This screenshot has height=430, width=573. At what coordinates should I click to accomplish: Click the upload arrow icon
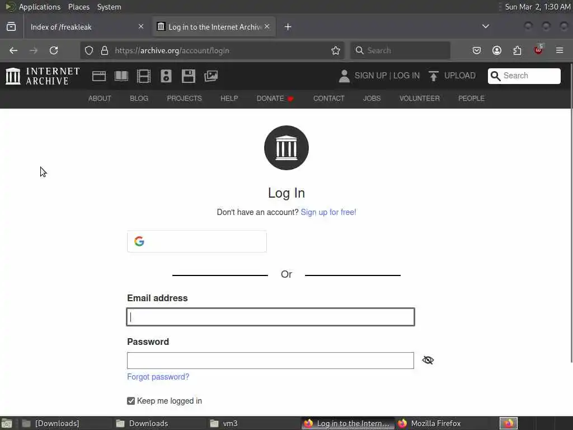434,76
